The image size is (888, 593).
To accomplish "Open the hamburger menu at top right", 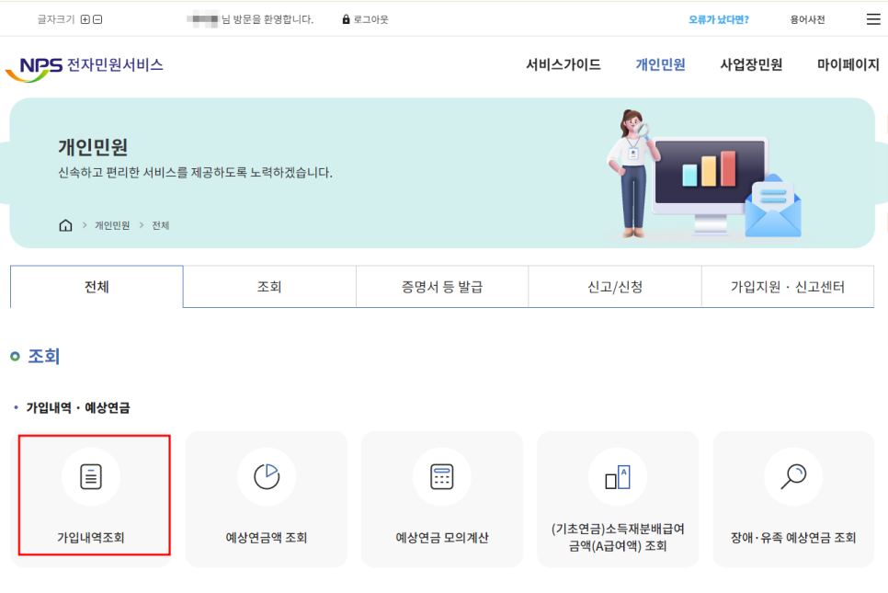I will pyautogui.click(x=870, y=18).
